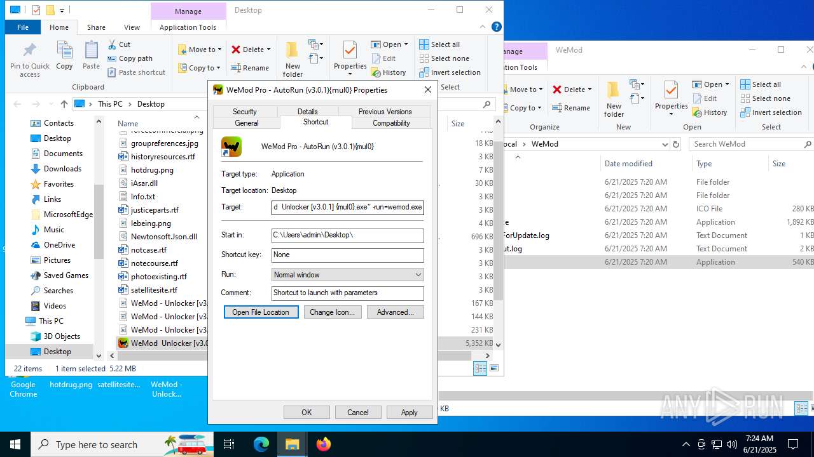Switch to large icons view in Desktop window
Image resolution: width=814 pixels, height=457 pixels.
(x=493, y=368)
